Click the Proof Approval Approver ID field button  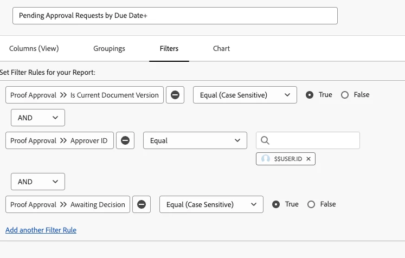[59, 140]
